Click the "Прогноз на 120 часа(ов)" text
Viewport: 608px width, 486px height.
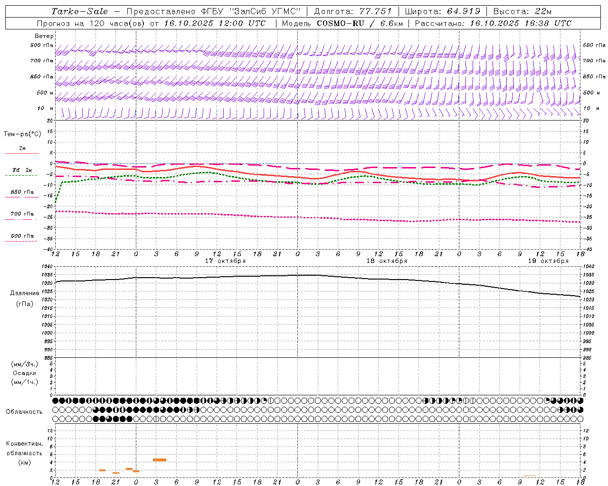(91, 23)
